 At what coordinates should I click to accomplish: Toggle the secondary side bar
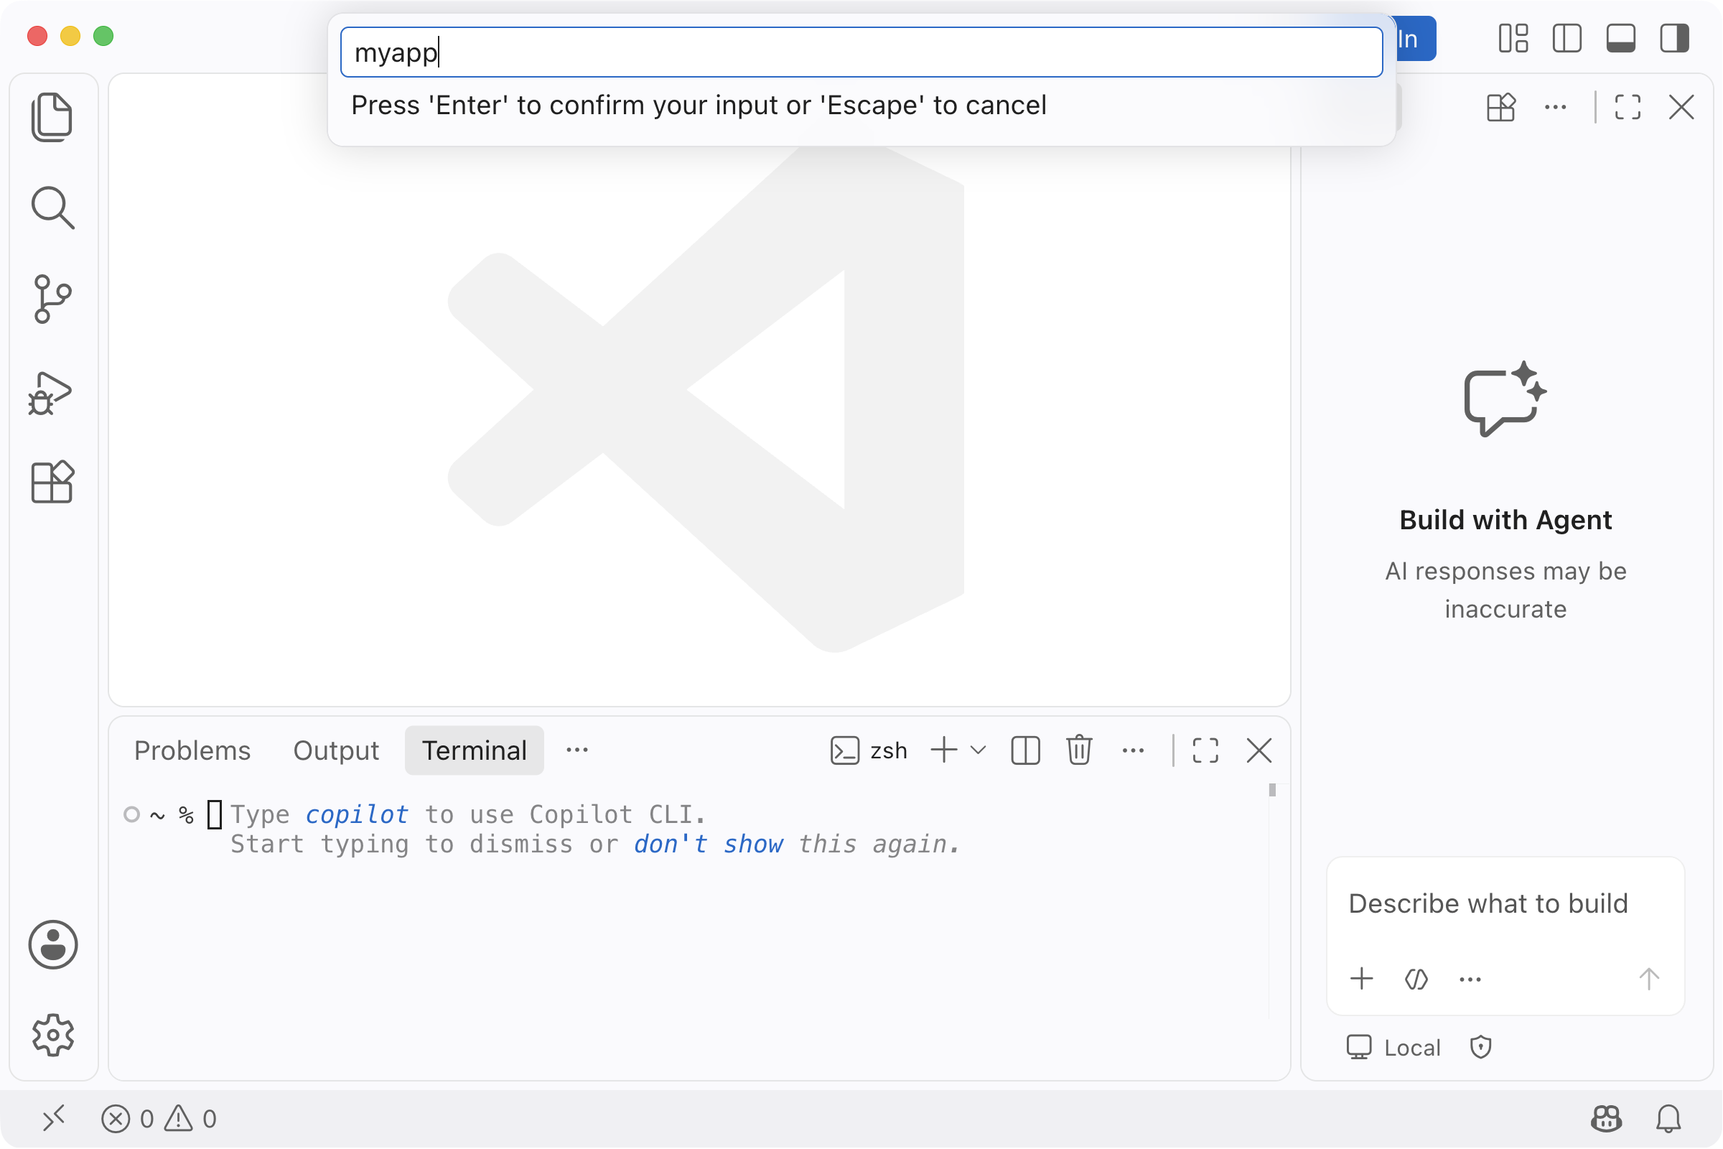pos(1675,38)
